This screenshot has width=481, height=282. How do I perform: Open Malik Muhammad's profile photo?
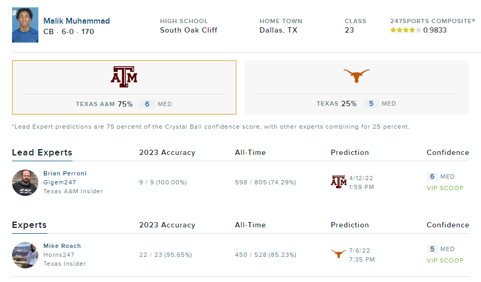coord(25,25)
